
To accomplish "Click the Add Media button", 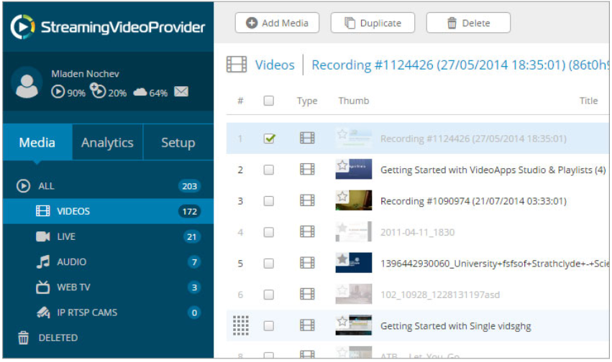I will [x=277, y=23].
